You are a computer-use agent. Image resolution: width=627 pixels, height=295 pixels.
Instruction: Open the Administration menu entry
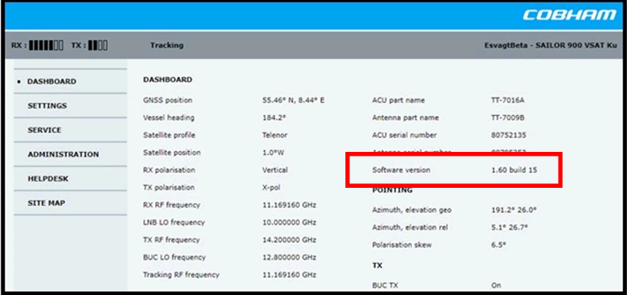62,154
